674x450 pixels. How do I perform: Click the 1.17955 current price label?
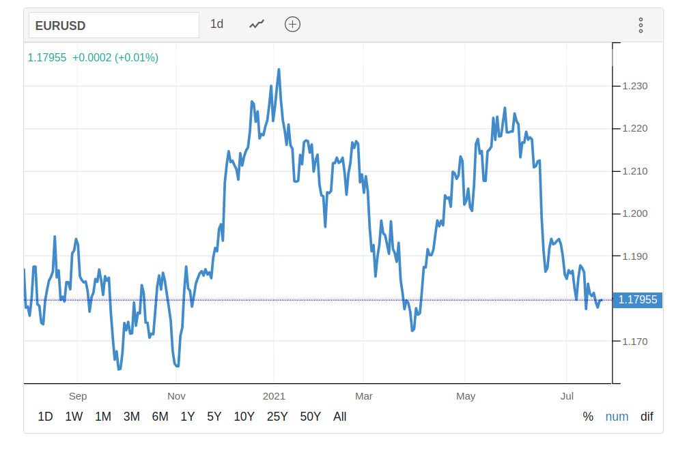click(638, 300)
